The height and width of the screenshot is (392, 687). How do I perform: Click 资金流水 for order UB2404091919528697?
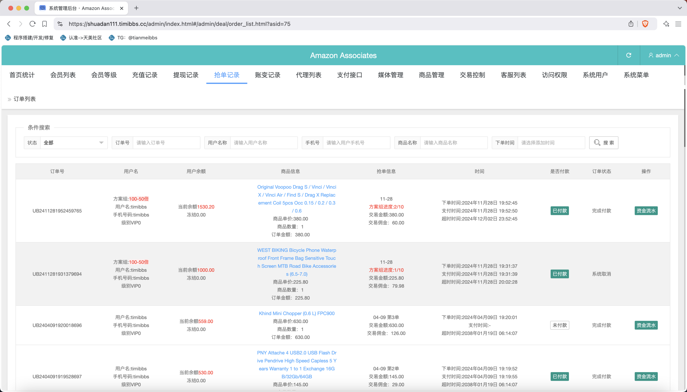[646, 376]
